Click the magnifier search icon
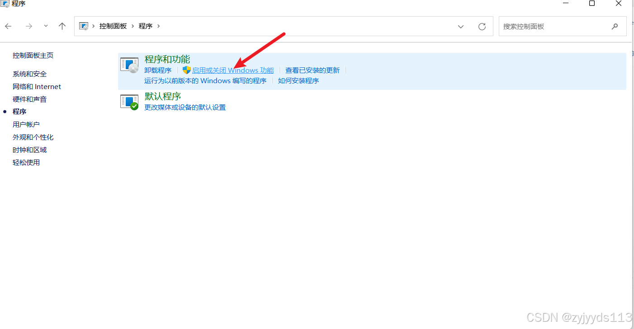 pyautogui.click(x=615, y=27)
